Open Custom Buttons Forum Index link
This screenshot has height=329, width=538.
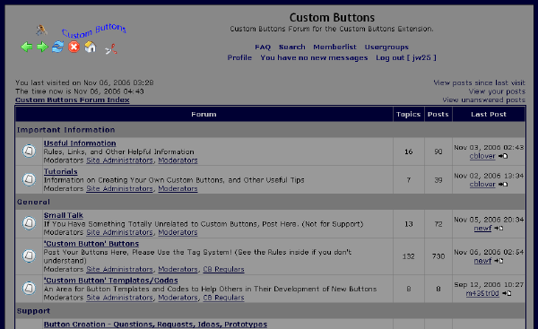point(73,100)
